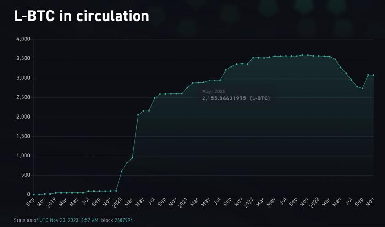385x227 pixels.
Task: Click the February 2020 data point
Action: tap(127, 162)
